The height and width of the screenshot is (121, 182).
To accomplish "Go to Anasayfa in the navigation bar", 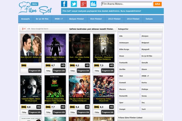I will pos(25,19).
